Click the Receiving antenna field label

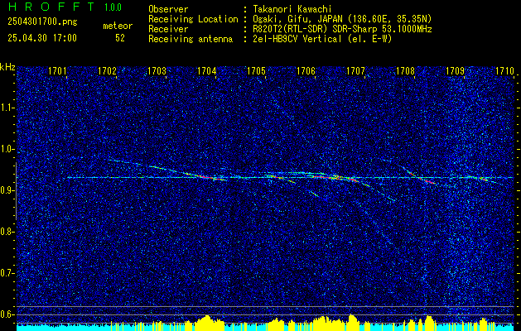point(191,39)
